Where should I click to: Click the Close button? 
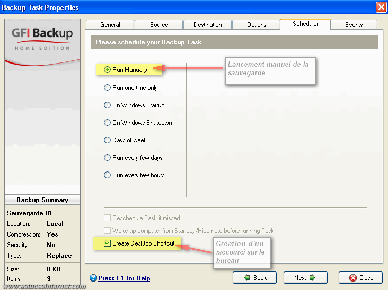(360, 278)
